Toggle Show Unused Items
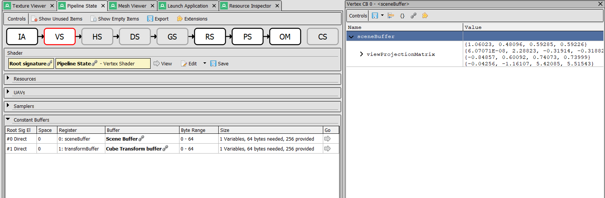 click(x=57, y=19)
